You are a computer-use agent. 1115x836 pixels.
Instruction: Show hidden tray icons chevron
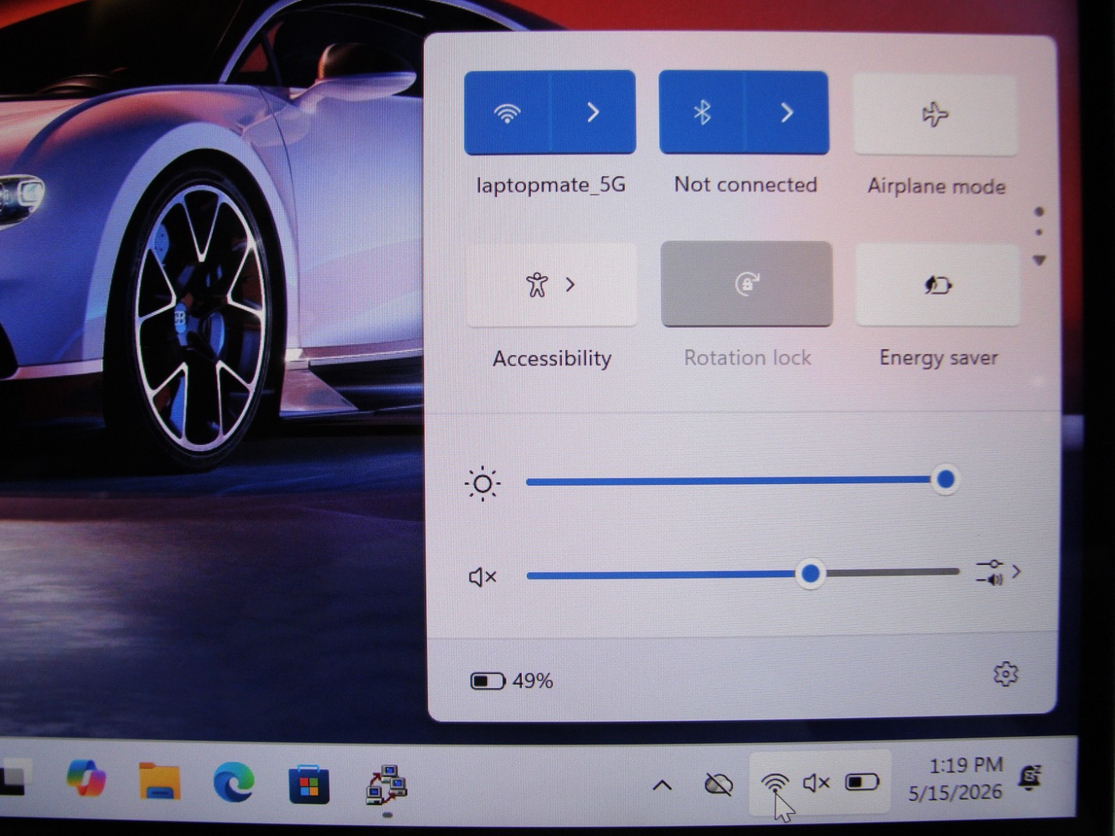[x=662, y=786]
